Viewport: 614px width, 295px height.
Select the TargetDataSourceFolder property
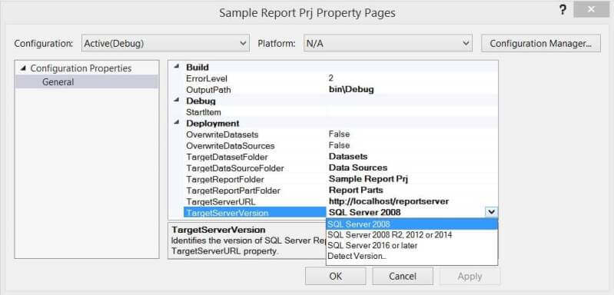(x=235, y=168)
